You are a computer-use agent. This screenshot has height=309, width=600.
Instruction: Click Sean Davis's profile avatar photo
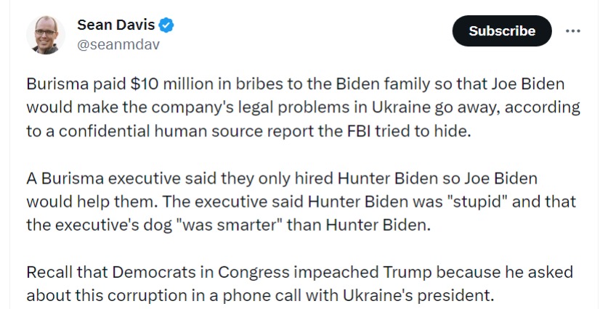pos(45,35)
